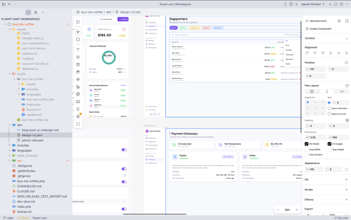
Task: Pick the Frame tool in toolbar
Action: [78, 57]
